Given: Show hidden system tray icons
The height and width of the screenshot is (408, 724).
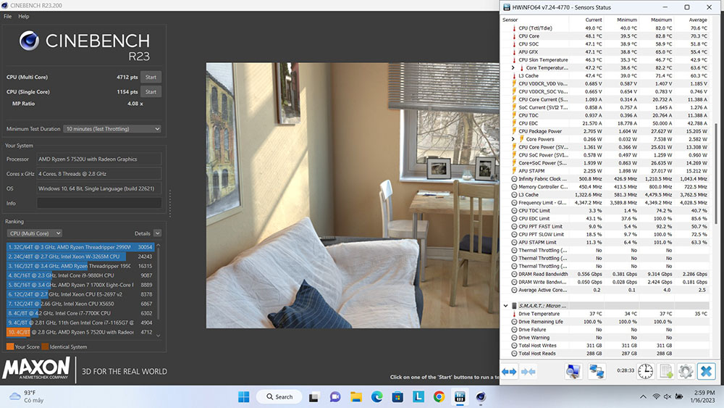Looking at the screenshot, I should click(x=643, y=396).
